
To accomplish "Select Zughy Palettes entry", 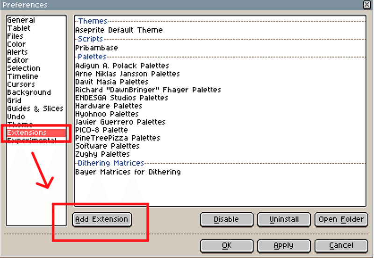I will tap(220, 154).
